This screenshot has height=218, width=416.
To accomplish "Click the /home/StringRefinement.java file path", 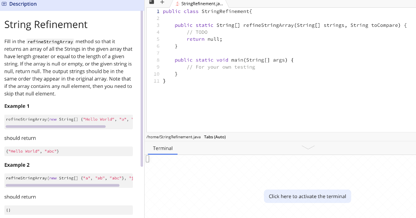I will (x=173, y=137).
